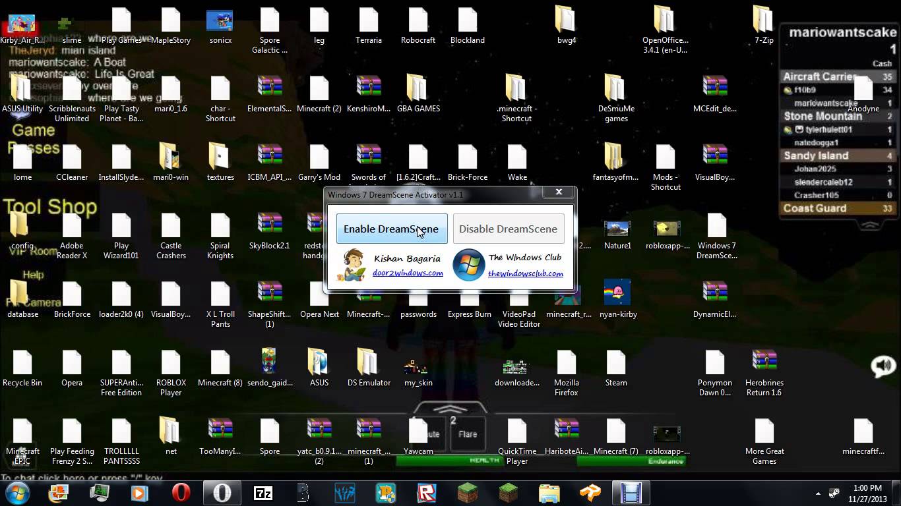Open Roblox from the taskbar

427,493
